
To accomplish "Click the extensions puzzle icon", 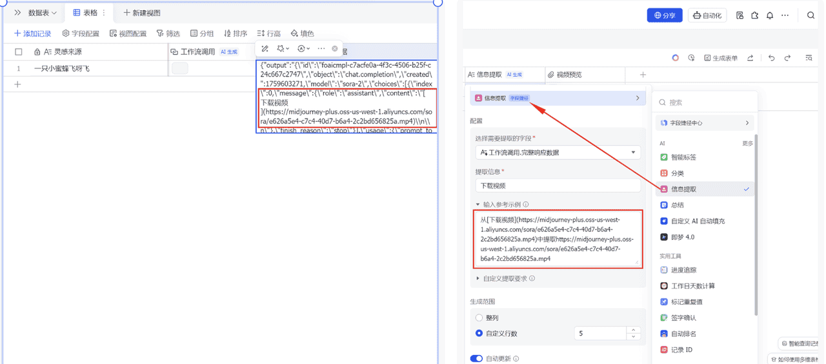I will click(754, 15).
